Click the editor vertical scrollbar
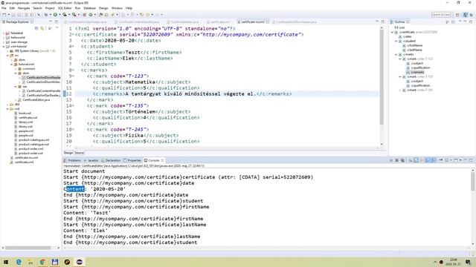 (382, 86)
